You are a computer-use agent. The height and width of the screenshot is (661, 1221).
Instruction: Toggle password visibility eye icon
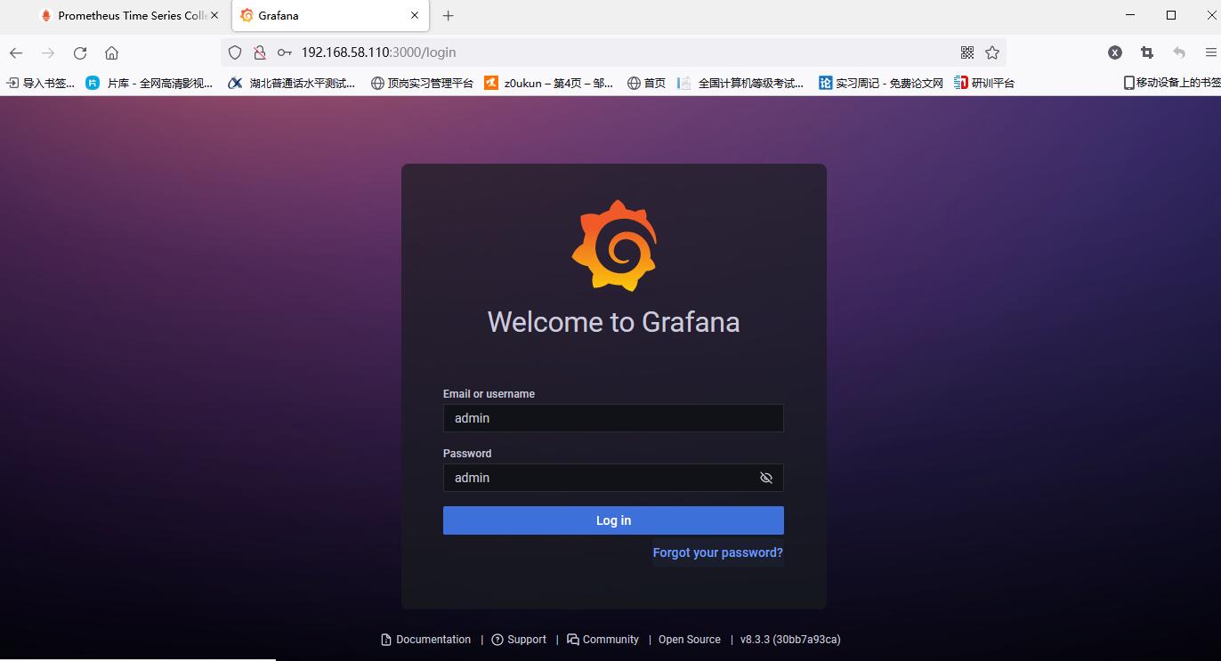(x=765, y=478)
